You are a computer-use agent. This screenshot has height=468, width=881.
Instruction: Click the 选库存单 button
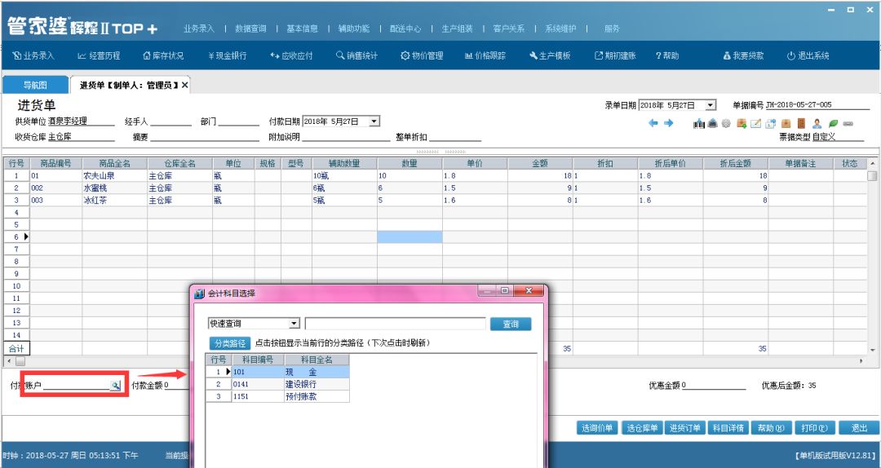tap(641, 428)
